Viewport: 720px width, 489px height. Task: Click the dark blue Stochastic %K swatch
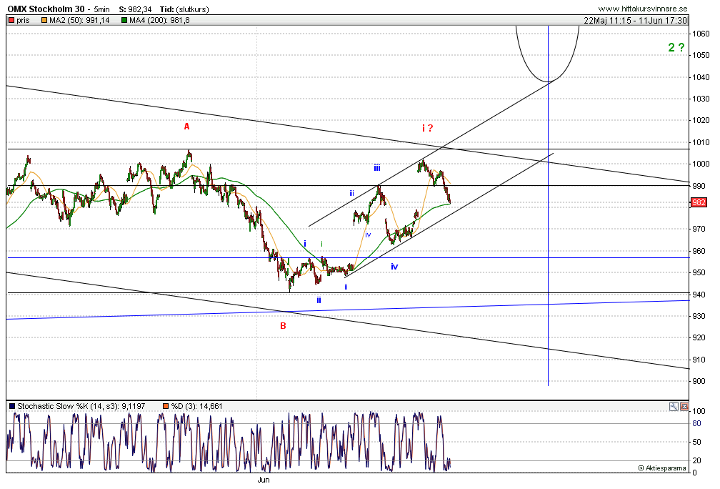[x=12, y=406]
